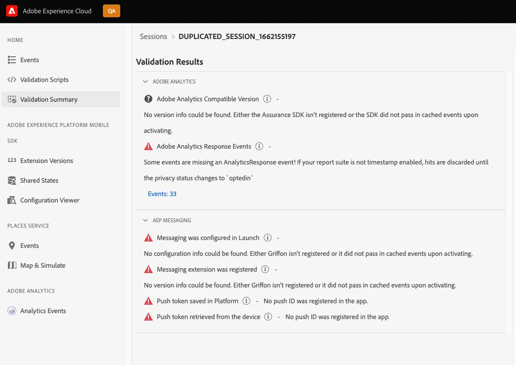The width and height of the screenshot is (516, 365).
Task: Click the Validation Scripts code icon
Action: pos(12,80)
